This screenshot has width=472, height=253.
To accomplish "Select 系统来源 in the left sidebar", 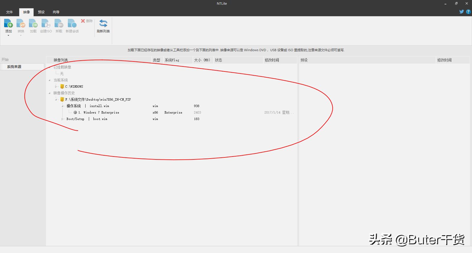I will coord(22,67).
